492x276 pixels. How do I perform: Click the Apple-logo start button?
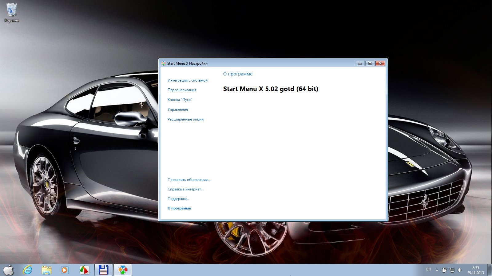point(8,270)
